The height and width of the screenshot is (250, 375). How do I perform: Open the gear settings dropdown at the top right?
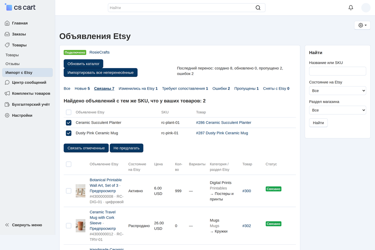[362, 25]
